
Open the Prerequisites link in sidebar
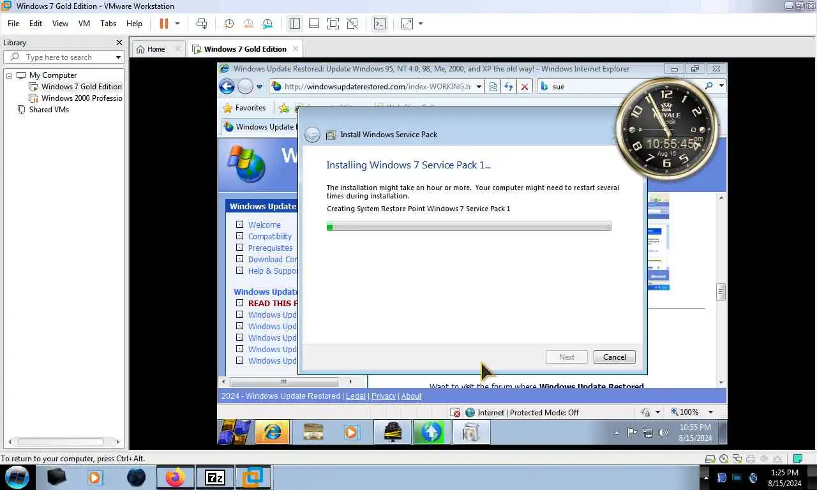pyautogui.click(x=271, y=248)
